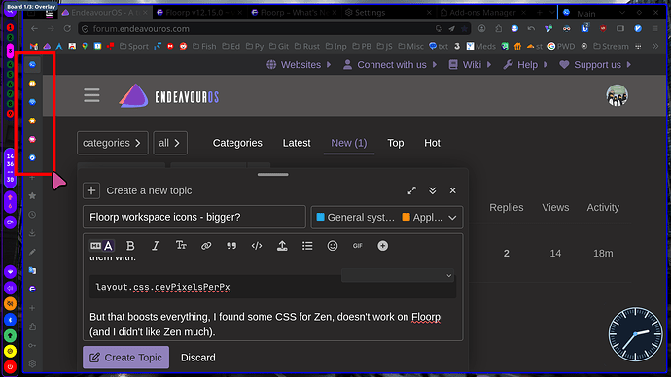The image size is (671, 377).
Task: Switch to the Floorp v12.15.0 tab
Action: pyautogui.click(x=200, y=13)
